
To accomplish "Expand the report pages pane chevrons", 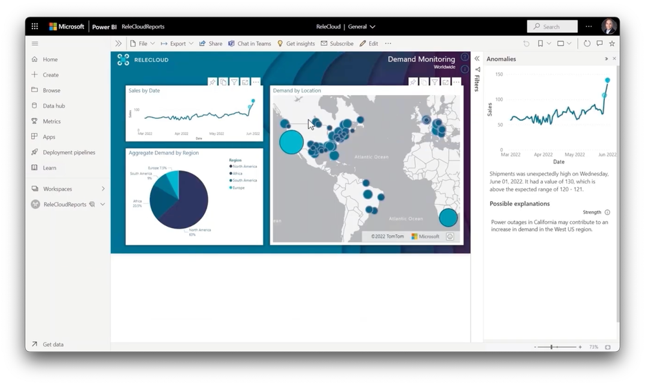I will (118, 43).
